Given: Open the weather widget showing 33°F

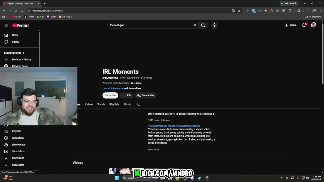Looking at the screenshot, I should coord(8,178).
